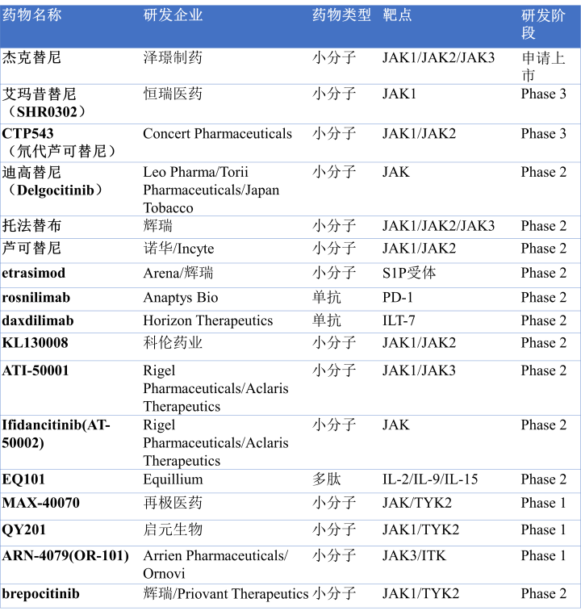Screen dimensions: 581x611
Task: Select the ARN-4079(OR-101) cell
Action: tap(65, 555)
